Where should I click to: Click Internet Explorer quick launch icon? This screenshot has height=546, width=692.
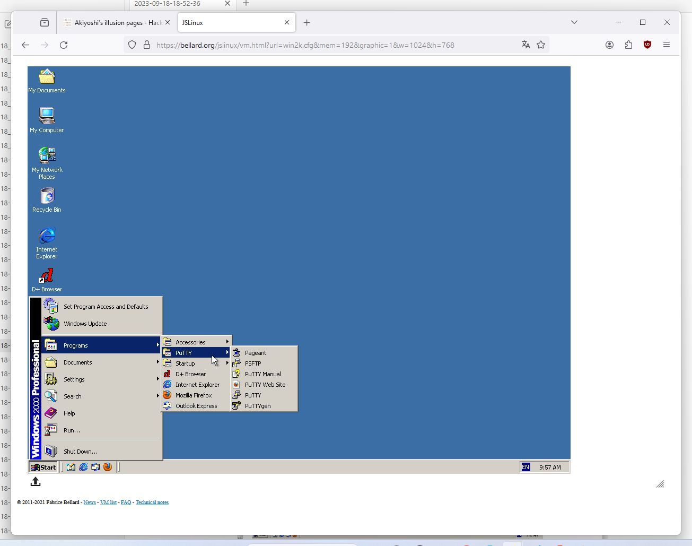tap(83, 467)
